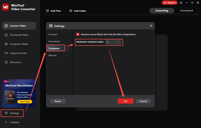Click the 'Massive effects' ad text

23,97
